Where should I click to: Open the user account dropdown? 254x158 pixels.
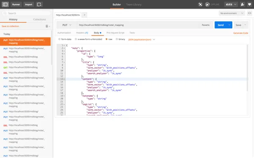click(231, 4)
